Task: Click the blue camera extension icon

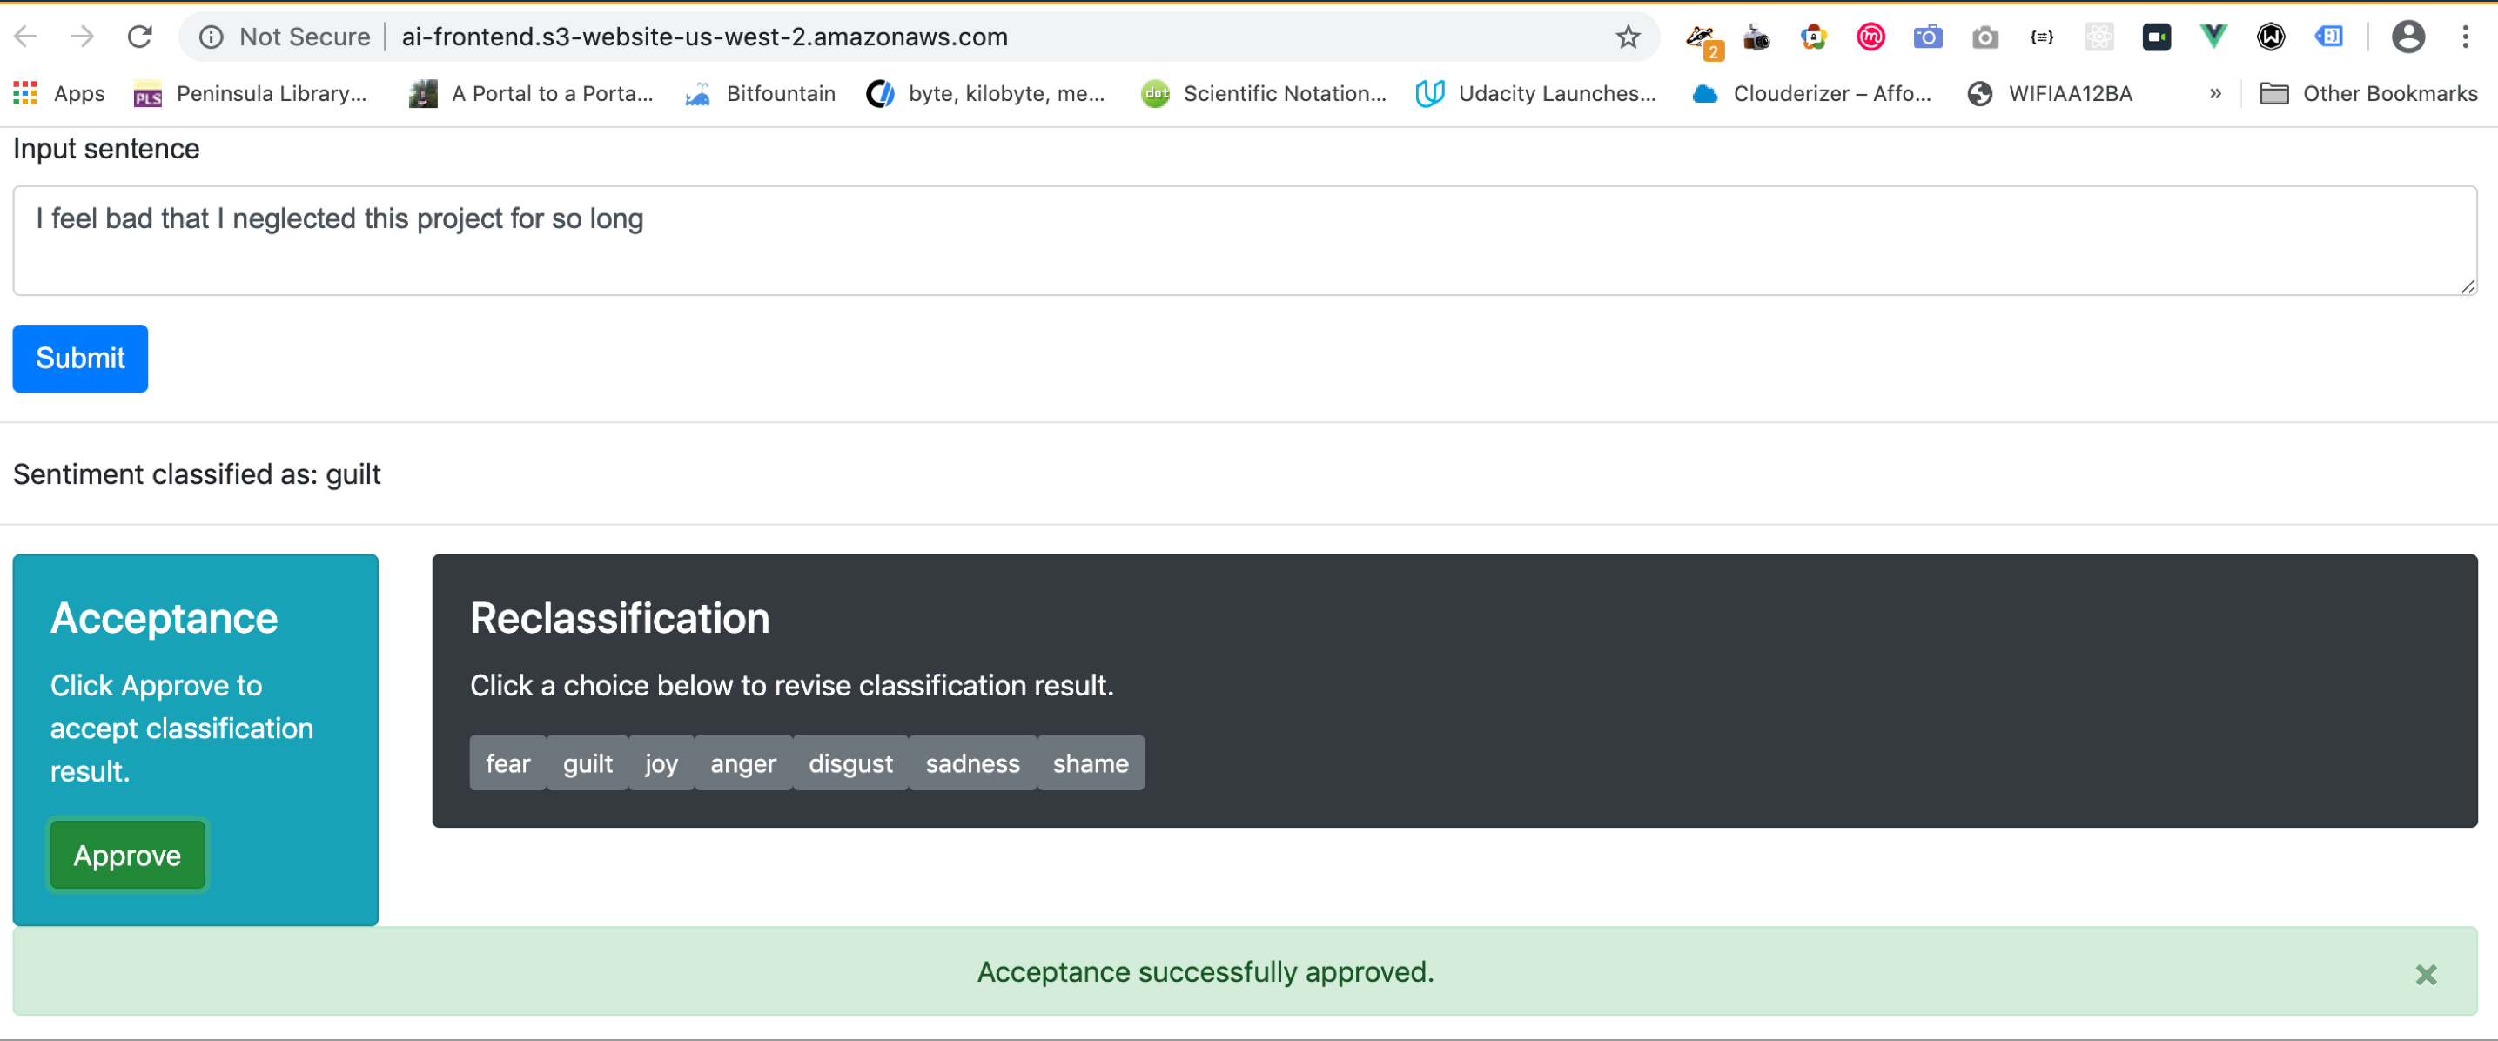Action: [x=1927, y=37]
